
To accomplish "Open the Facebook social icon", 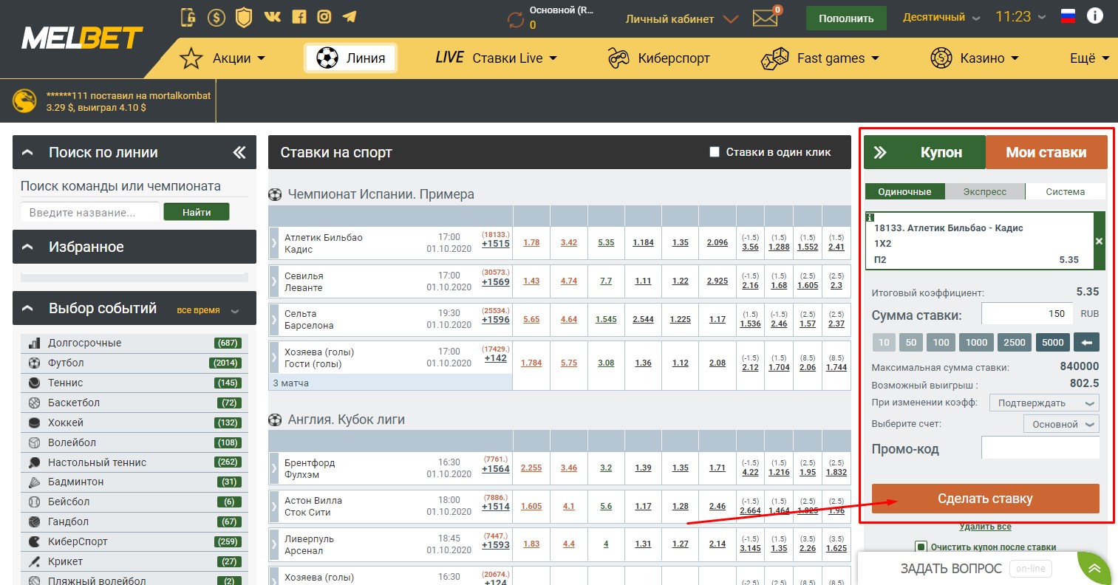I will pyautogui.click(x=299, y=16).
